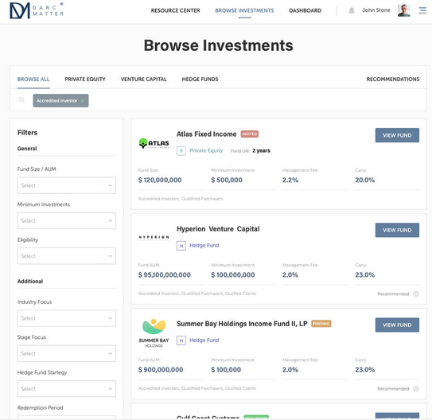Open the Minimum Investments dropdown

(x=67, y=220)
